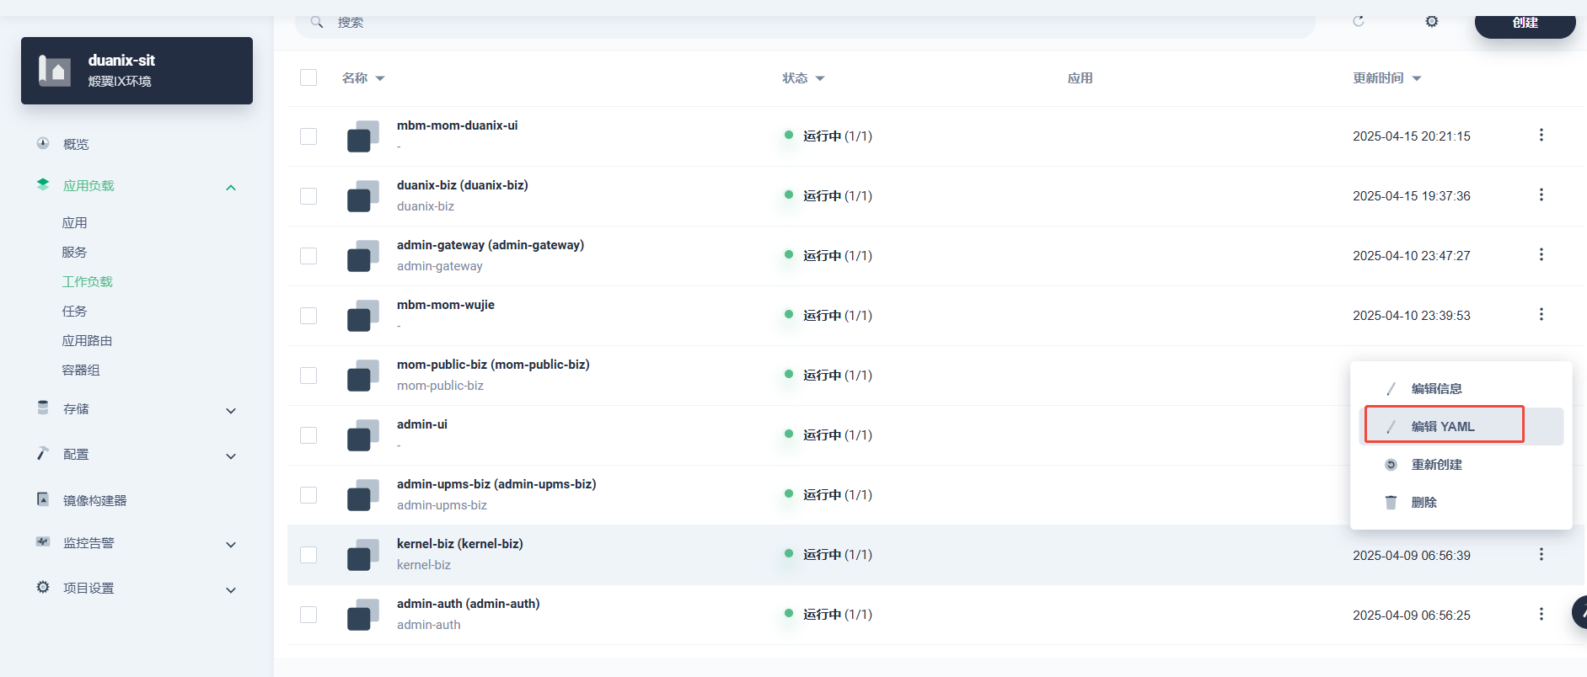Viewport: 1587px width, 677px height.
Task: Choose 编辑 YAML from the context menu
Action: pyautogui.click(x=1443, y=426)
